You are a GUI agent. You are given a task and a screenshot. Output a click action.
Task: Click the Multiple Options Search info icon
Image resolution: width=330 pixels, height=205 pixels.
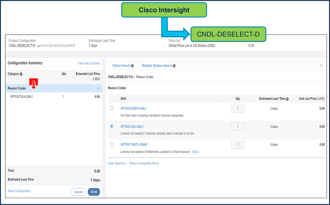click(x=174, y=66)
